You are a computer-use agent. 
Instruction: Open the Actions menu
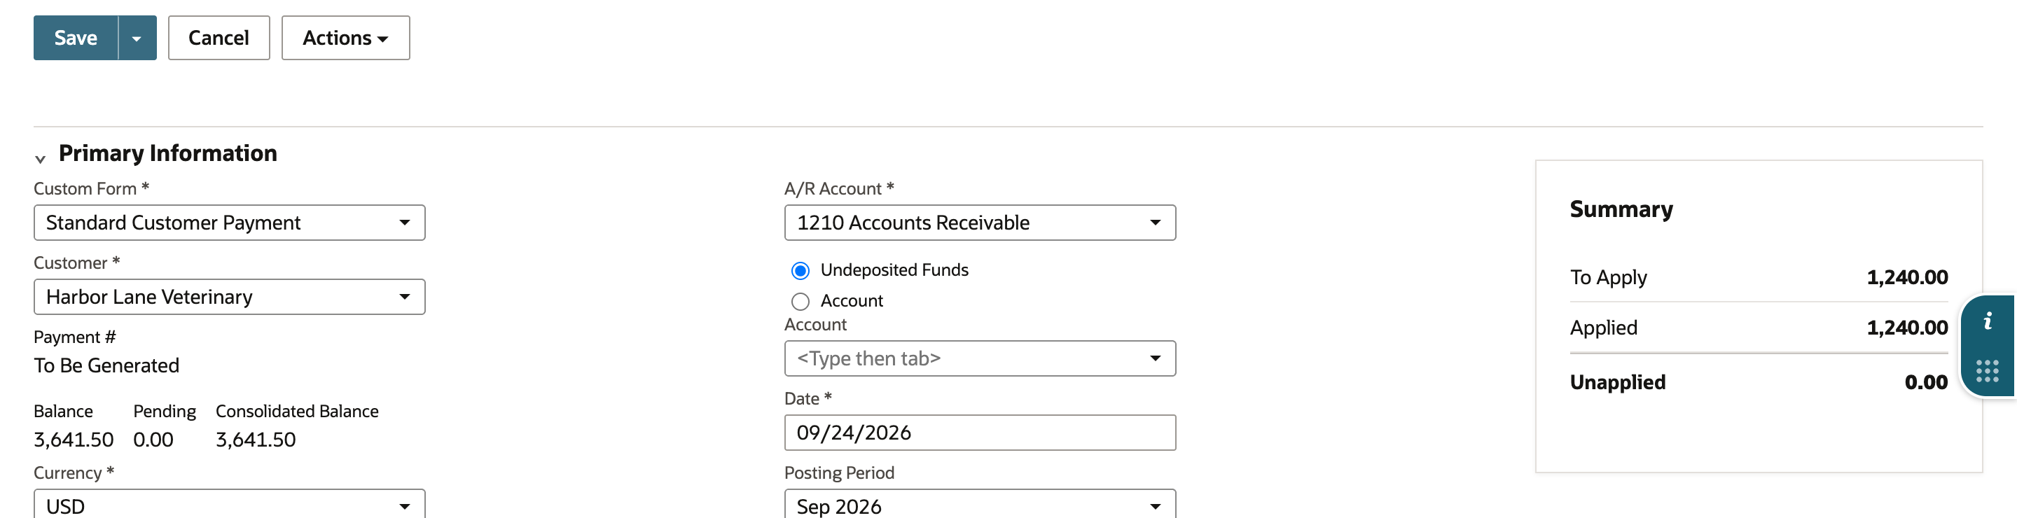345,38
